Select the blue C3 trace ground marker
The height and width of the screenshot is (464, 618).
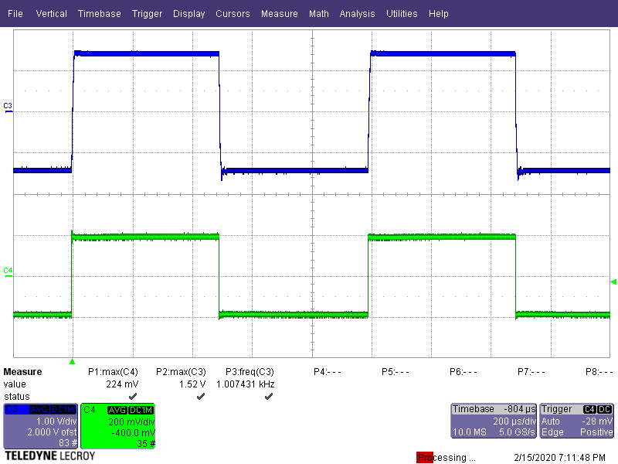pos(8,108)
